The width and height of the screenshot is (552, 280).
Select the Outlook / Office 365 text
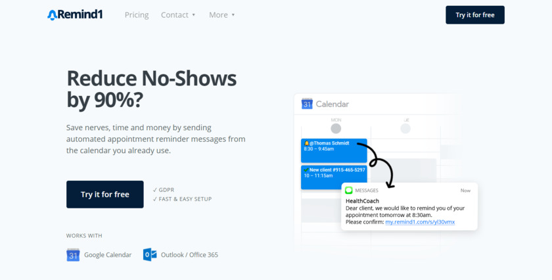point(189,254)
